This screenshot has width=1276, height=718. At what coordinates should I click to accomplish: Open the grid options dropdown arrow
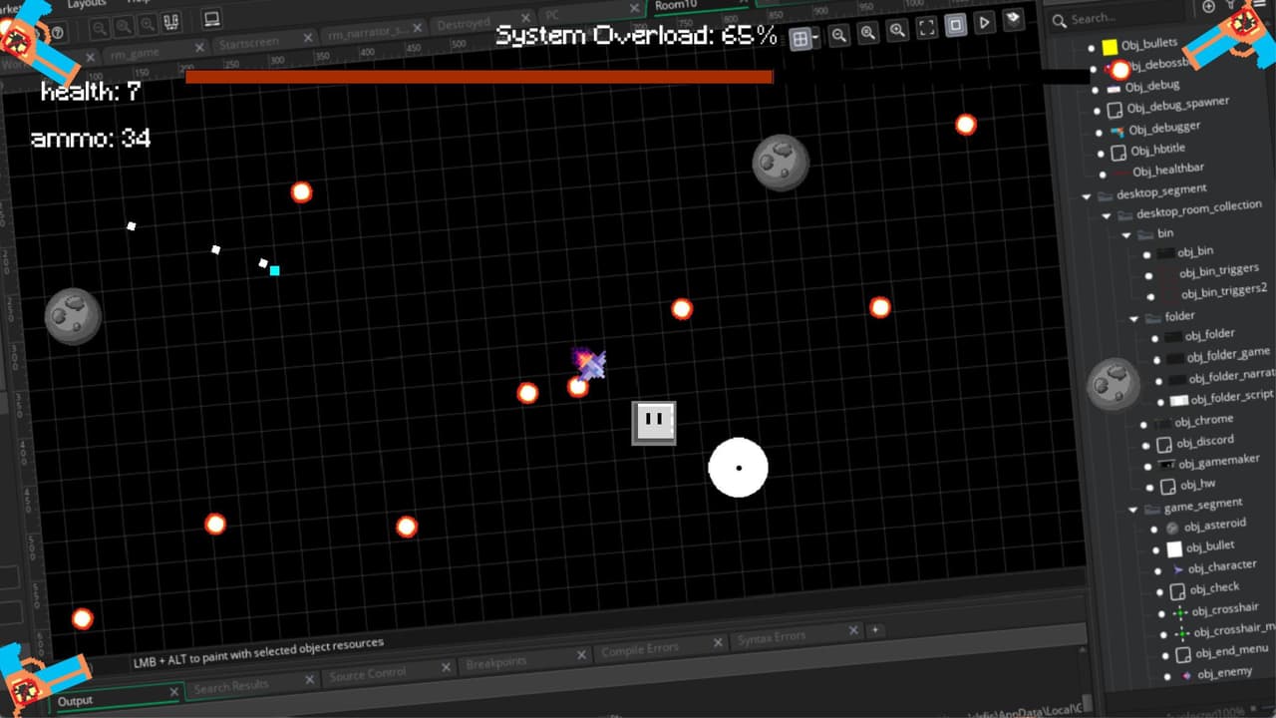(814, 38)
